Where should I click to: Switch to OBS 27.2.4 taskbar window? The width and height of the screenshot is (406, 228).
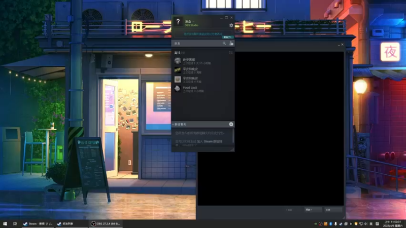[x=106, y=223]
